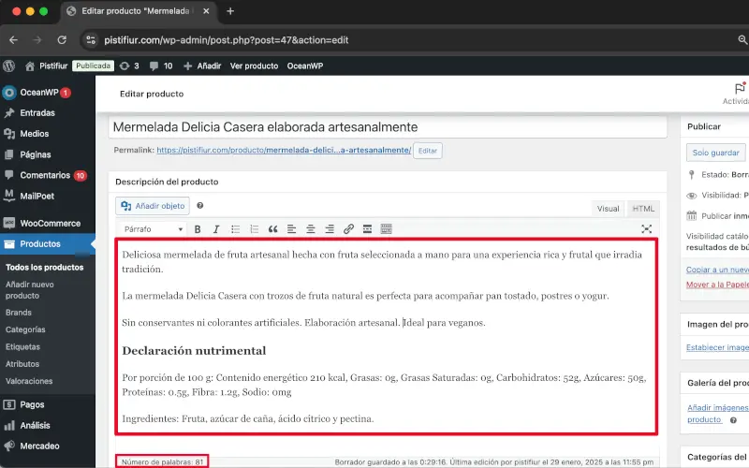This screenshot has height=468, width=749.
Task: Reload the current browser page
Action: (62, 40)
